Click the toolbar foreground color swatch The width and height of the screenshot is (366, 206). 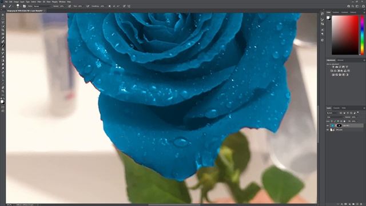(x=2, y=101)
